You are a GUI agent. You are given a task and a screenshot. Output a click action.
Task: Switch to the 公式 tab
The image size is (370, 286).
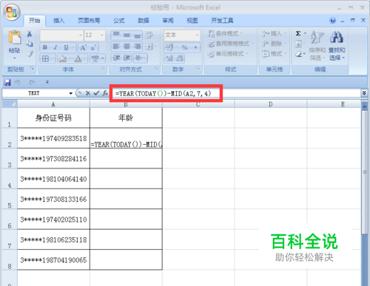119,21
